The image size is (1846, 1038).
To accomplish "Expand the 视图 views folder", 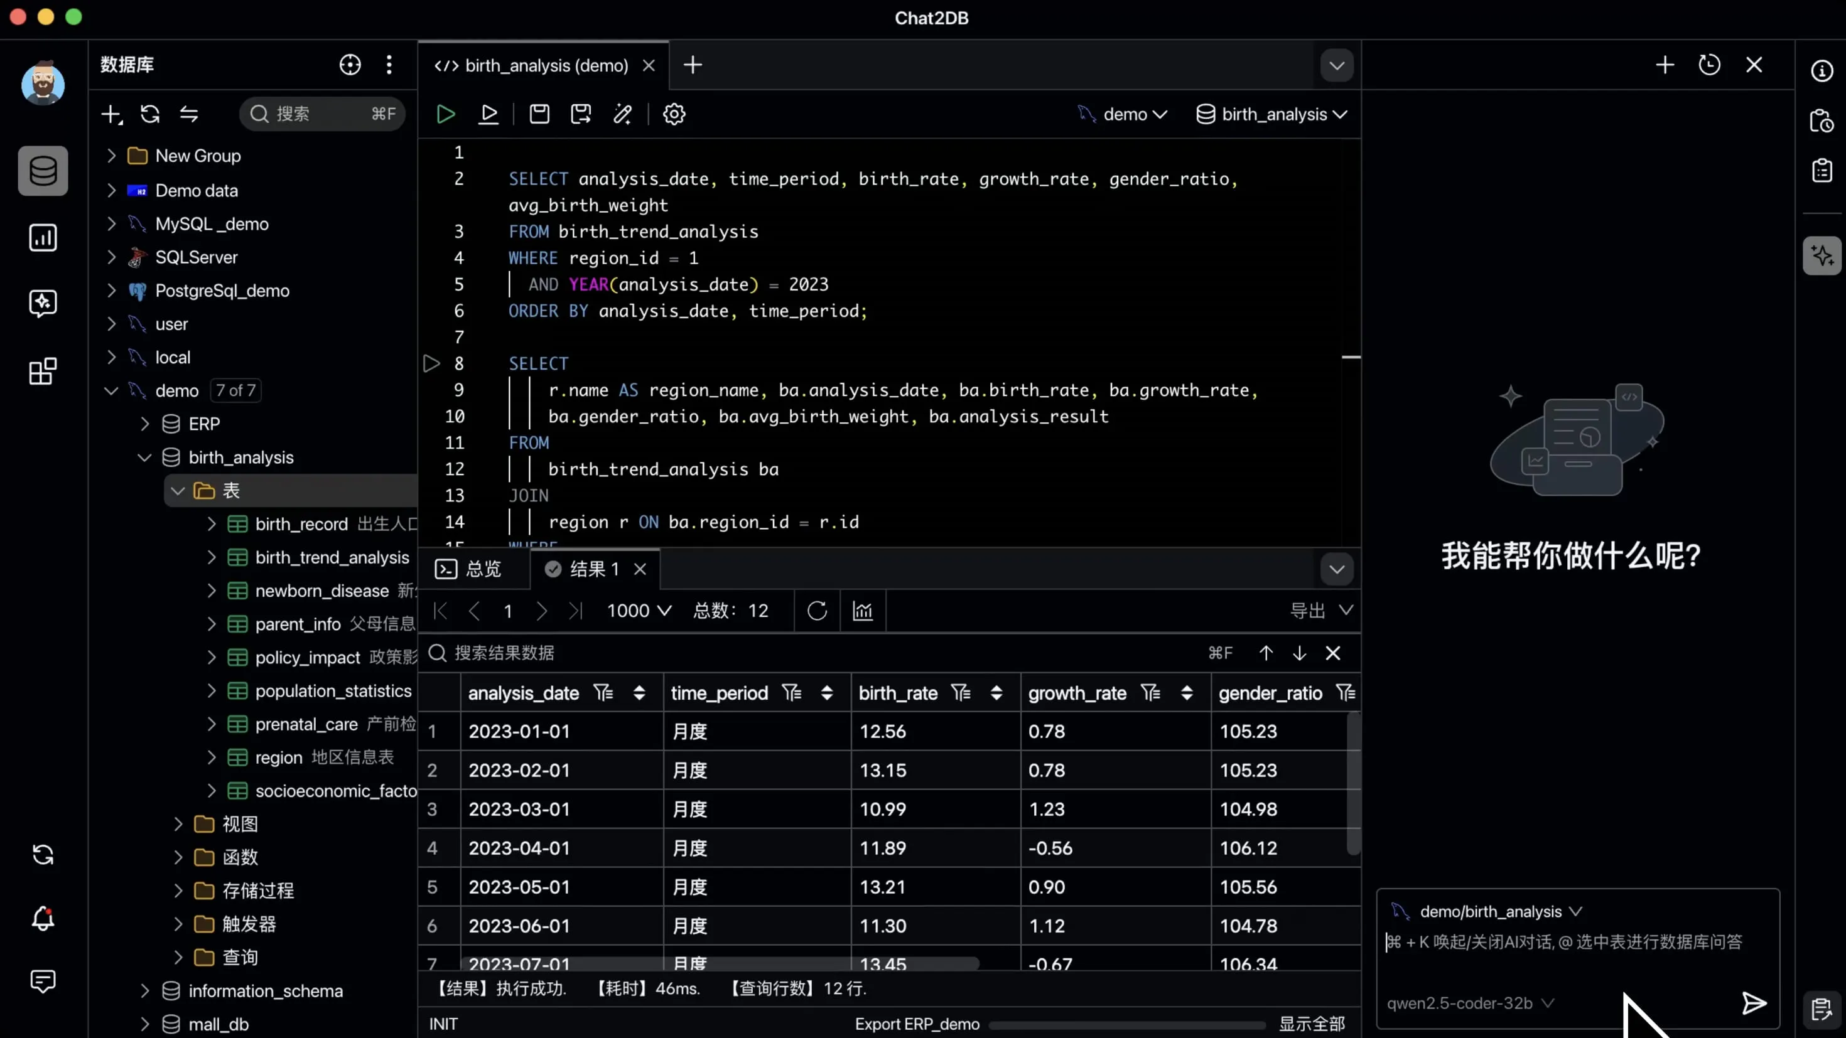I will [178, 824].
